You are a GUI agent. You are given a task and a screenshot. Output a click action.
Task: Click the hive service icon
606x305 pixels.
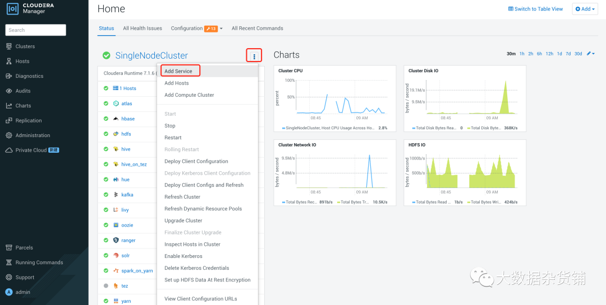click(116, 149)
